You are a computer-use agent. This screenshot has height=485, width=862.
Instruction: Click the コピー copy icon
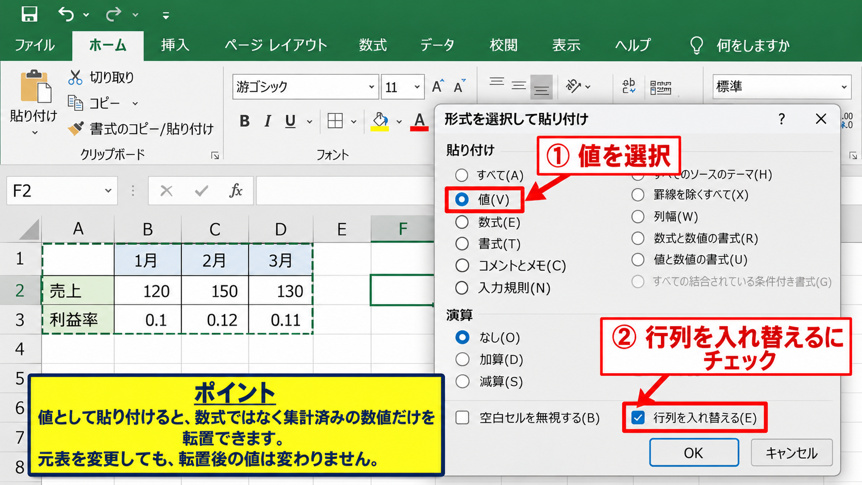pos(75,103)
